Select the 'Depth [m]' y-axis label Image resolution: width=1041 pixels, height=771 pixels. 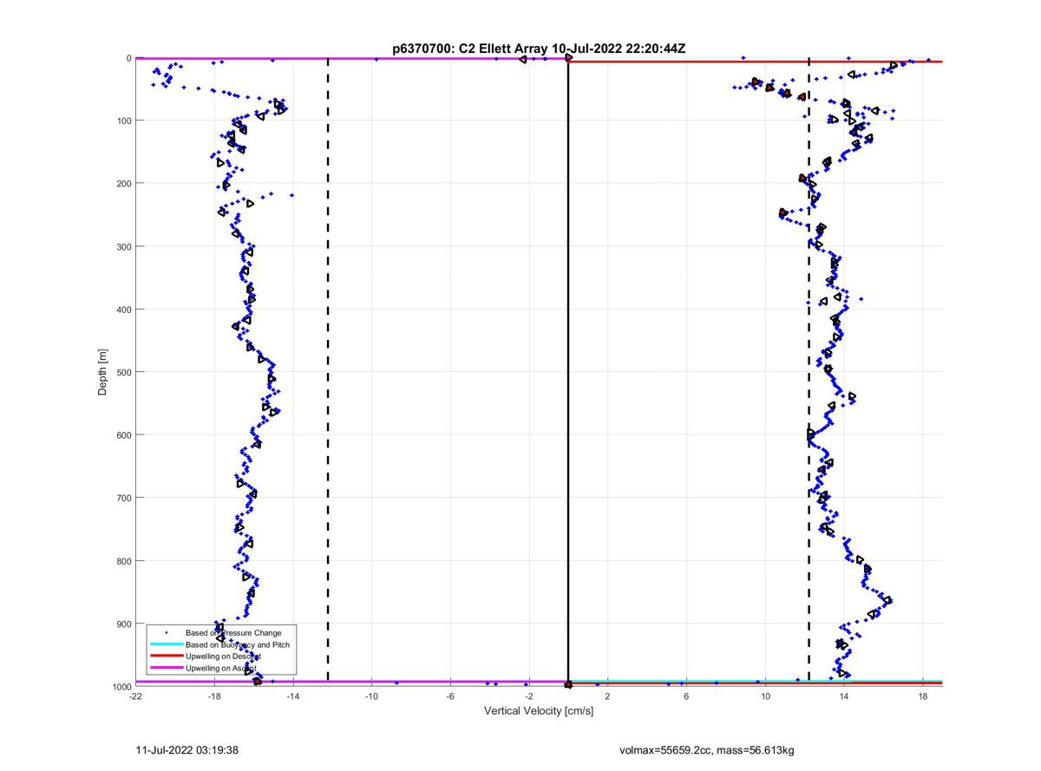pyautogui.click(x=102, y=372)
